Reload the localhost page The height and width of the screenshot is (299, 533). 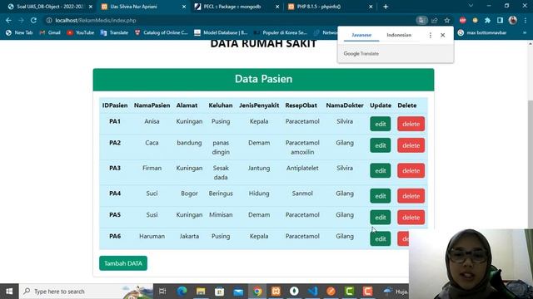tap(33, 20)
